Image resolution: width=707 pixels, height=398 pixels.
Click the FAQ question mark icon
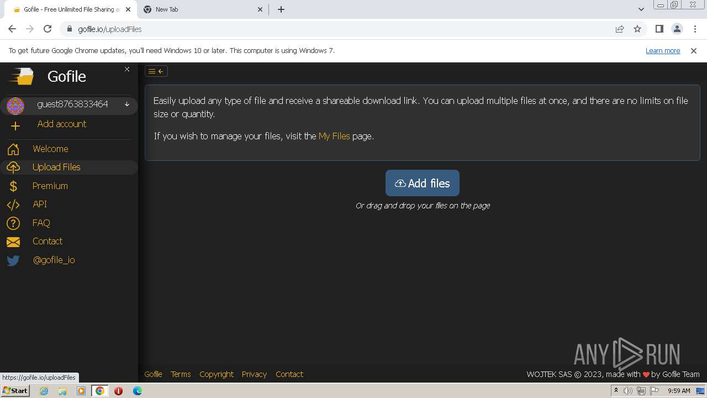13,223
